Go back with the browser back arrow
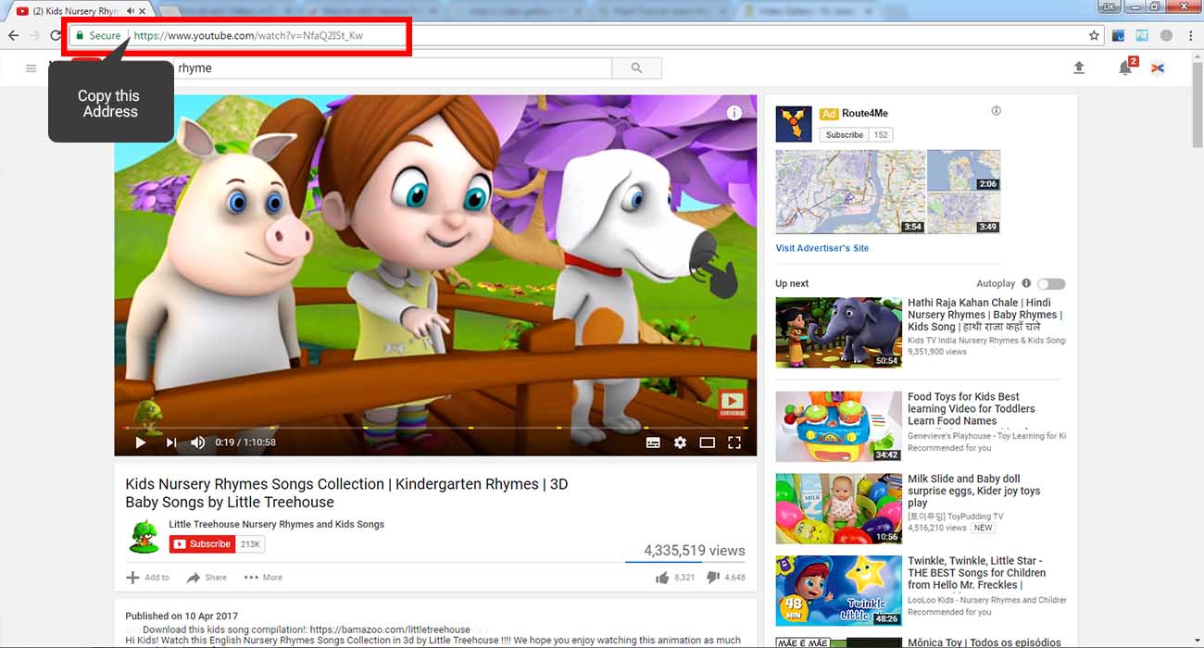1204x648 pixels. tap(13, 35)
